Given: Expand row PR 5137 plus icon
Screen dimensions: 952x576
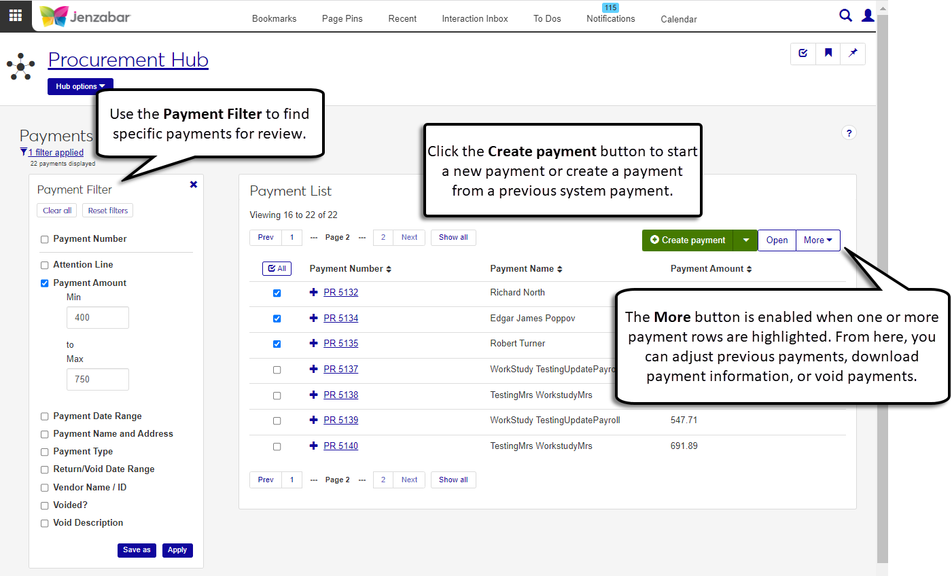Looking at the screenshot, I should pos(313,369).
